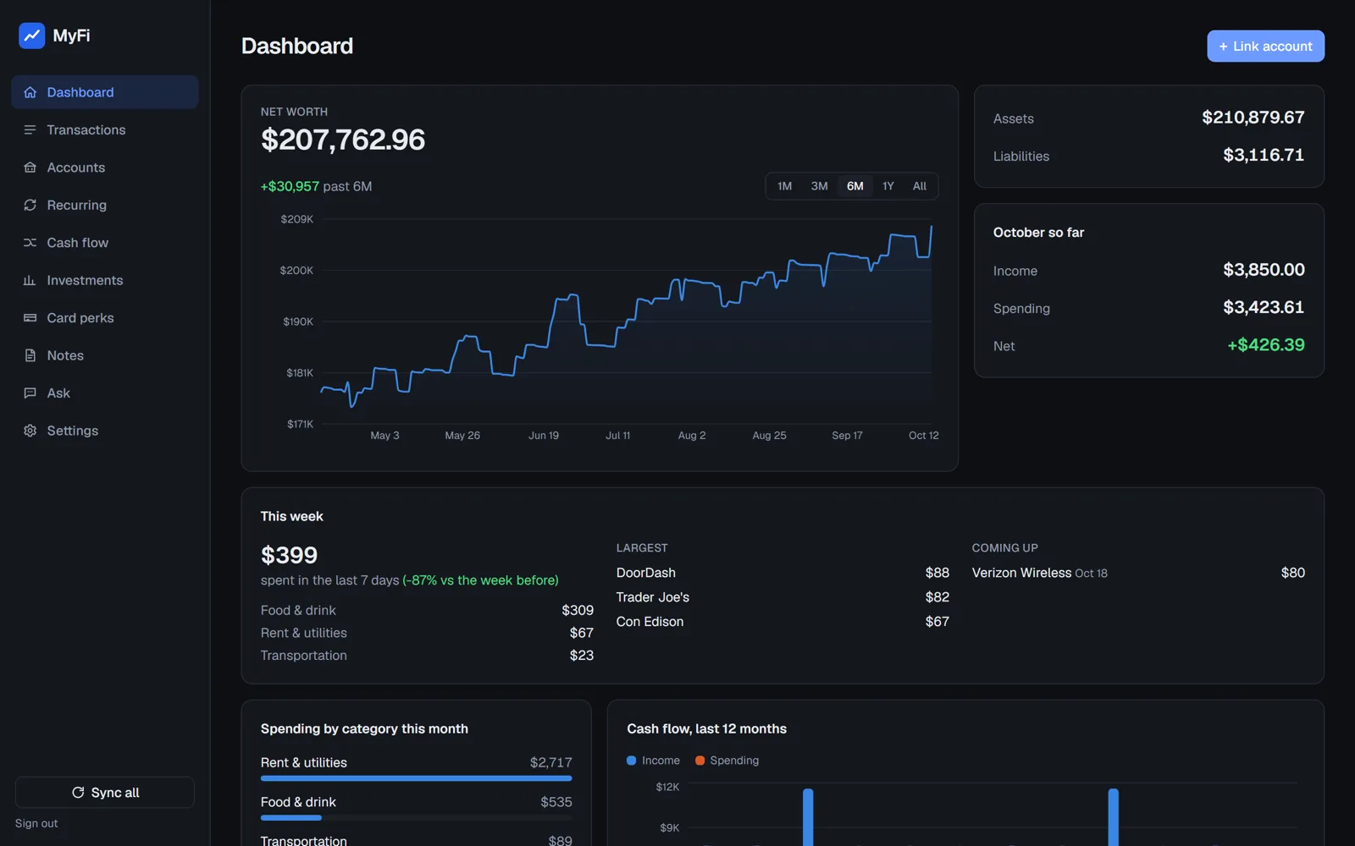Toggle the Income legend marker
Screen dimensions: 1355x846
pos(631,761)
